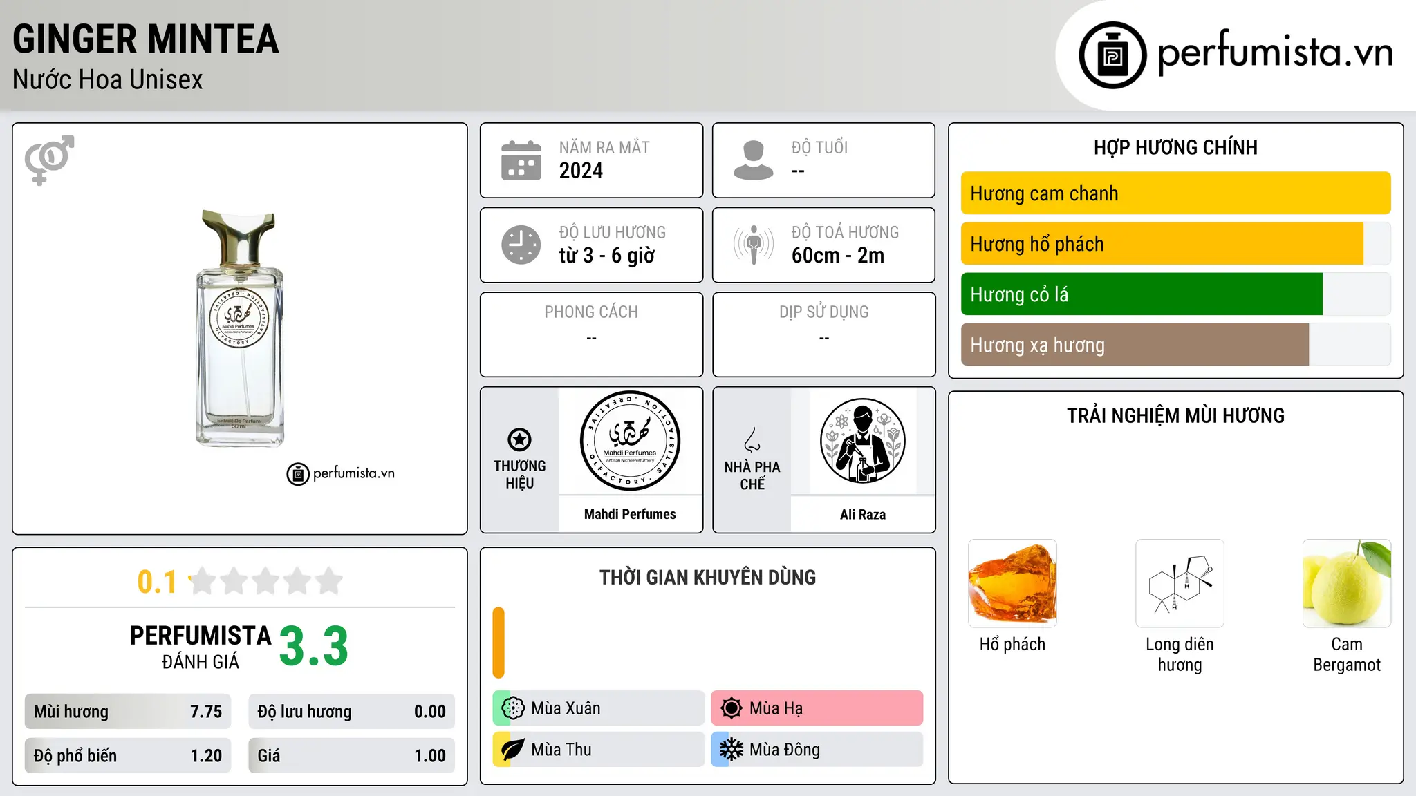The width and height of the screenshot is (1416, 796).
Task: Click the Dịp sử dụng card label
Action: pos(824,312)
